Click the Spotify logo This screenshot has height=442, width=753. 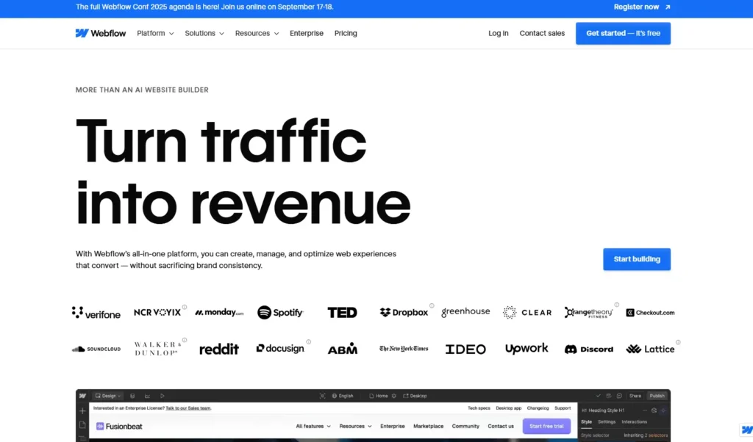click(x=280, y=313)
